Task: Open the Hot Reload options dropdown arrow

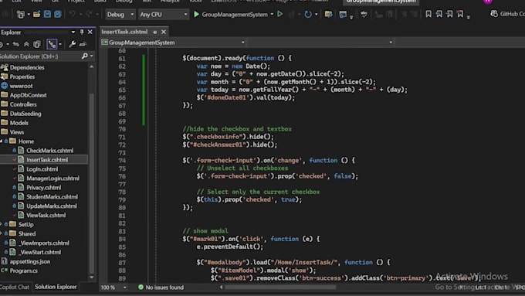Action: [316, 15]
